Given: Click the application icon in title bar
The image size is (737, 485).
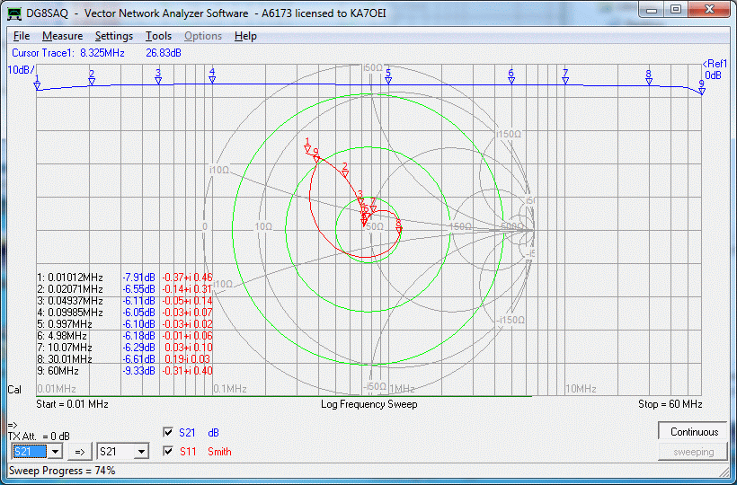Looking at the screenshot, I should coord(15,13).
